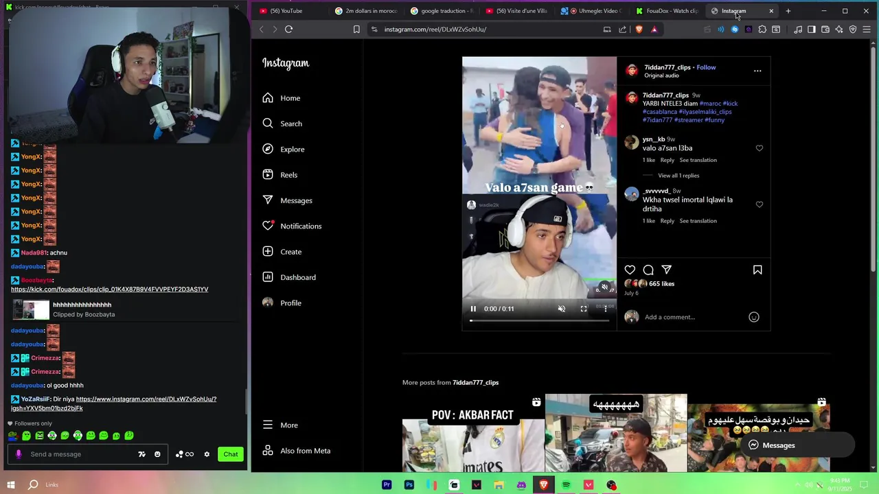Open the Leo AI sparkle icon
The height and width of the screenshot is (494, 879).
click(x=839, y=30)
